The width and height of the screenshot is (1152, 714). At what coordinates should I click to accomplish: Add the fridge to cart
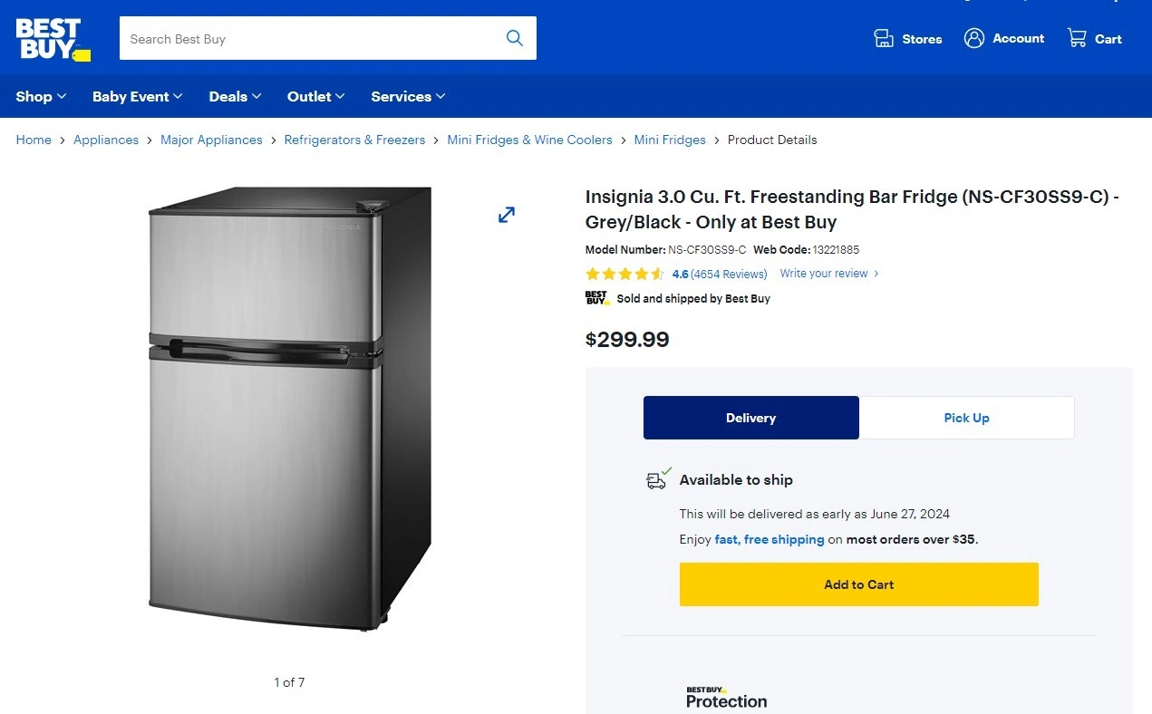tap(858, 584)
